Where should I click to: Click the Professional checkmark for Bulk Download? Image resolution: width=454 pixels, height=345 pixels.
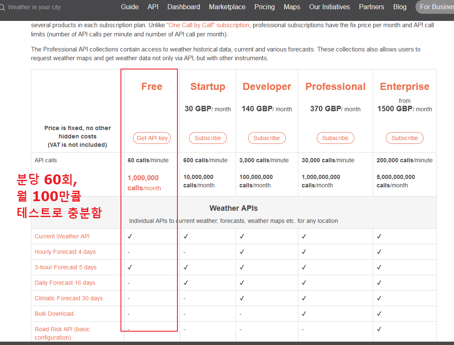(304, 314)
